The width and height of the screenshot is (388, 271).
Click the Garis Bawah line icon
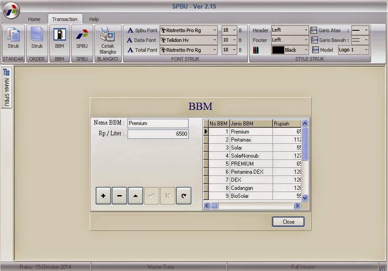click(x=314, y=40)
